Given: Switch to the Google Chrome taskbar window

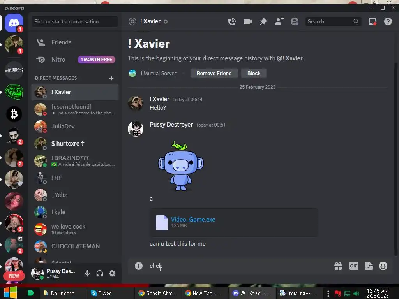Looking at the screenshot, I should click(x=158, y=293).
